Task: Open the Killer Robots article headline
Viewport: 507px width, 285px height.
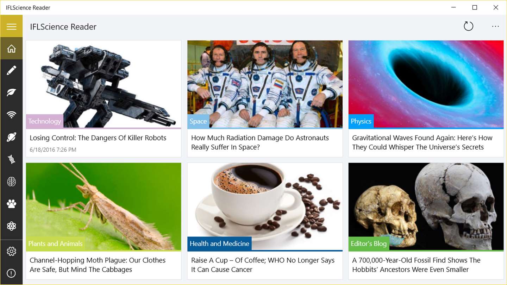Action: (98, 138)
